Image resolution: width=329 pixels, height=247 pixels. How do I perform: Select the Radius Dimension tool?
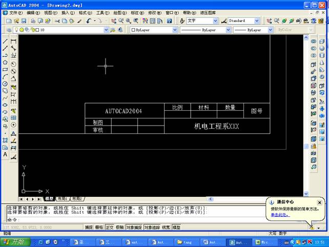coord(13,64)
